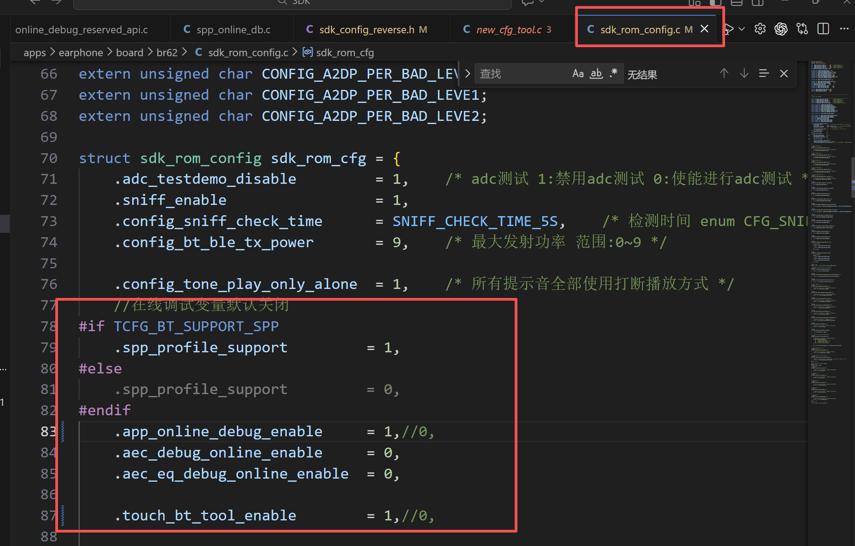
Task: Close the sdk_rom_config.c tab
Action: point(704,29)
